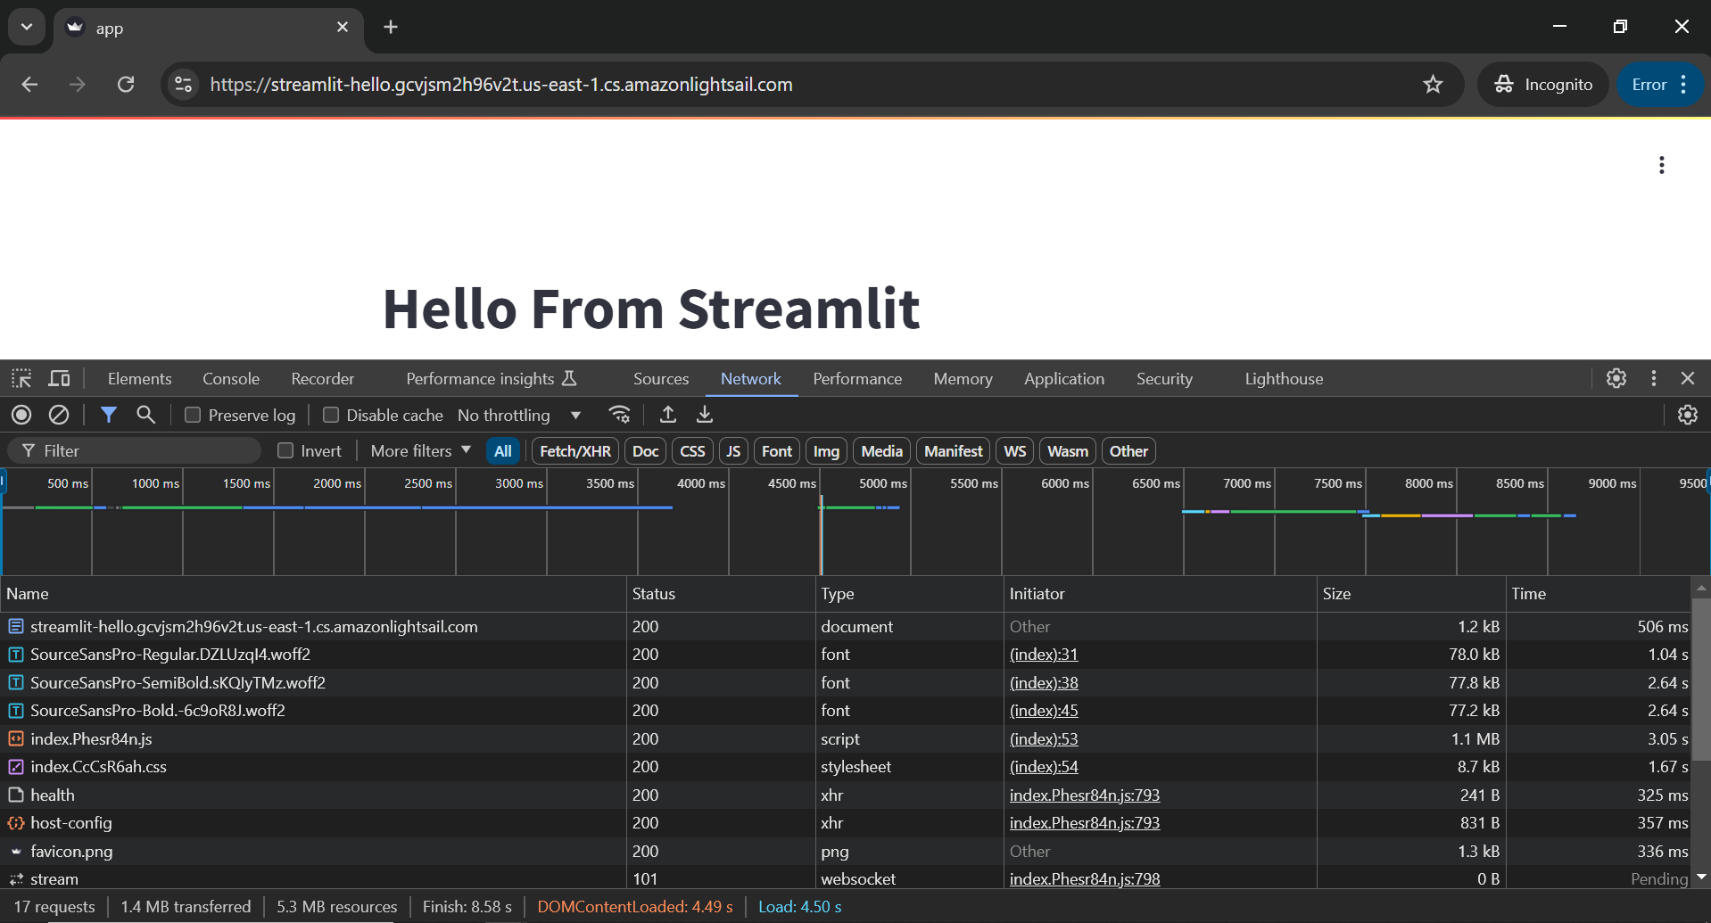This screenshot has width=1711, height=923.
Task: Export HAR file with download icon
Action: pos(705,415)
